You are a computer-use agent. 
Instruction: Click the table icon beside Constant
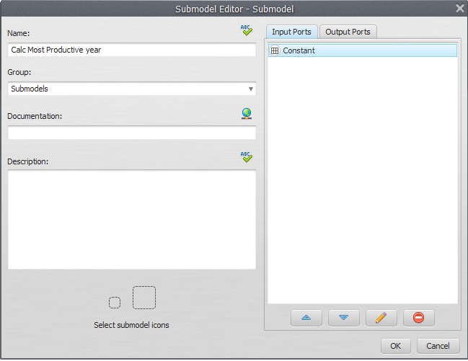point(275,51)
